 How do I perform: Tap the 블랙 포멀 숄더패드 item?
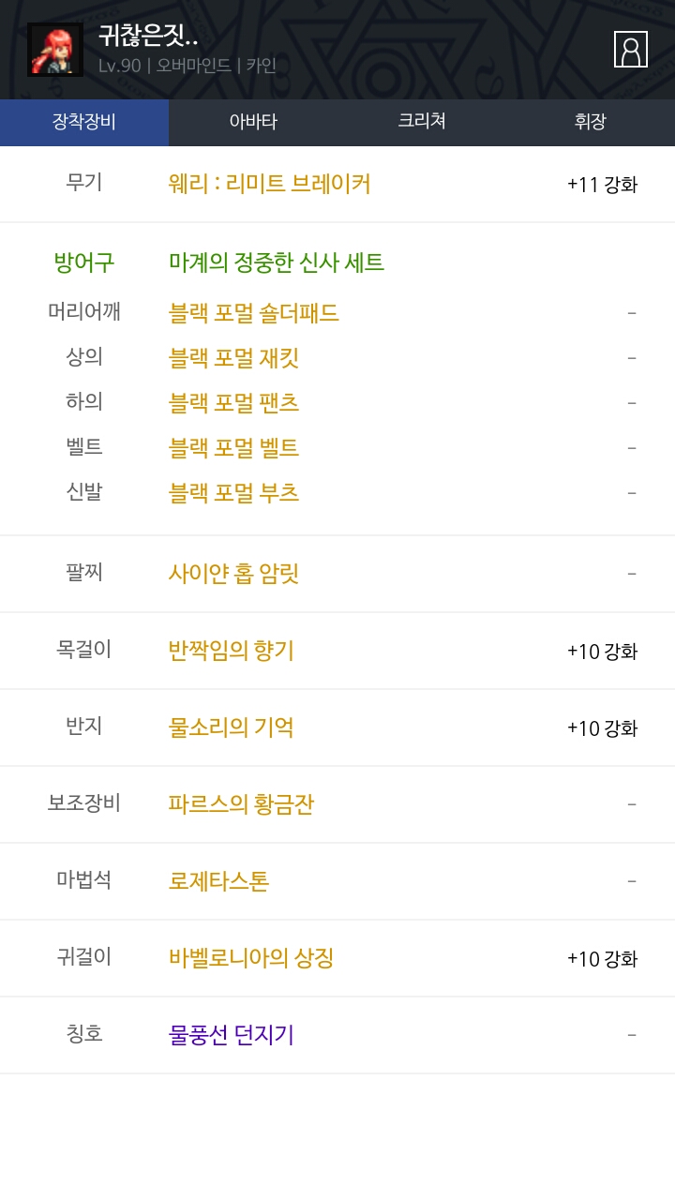(254, 313)
